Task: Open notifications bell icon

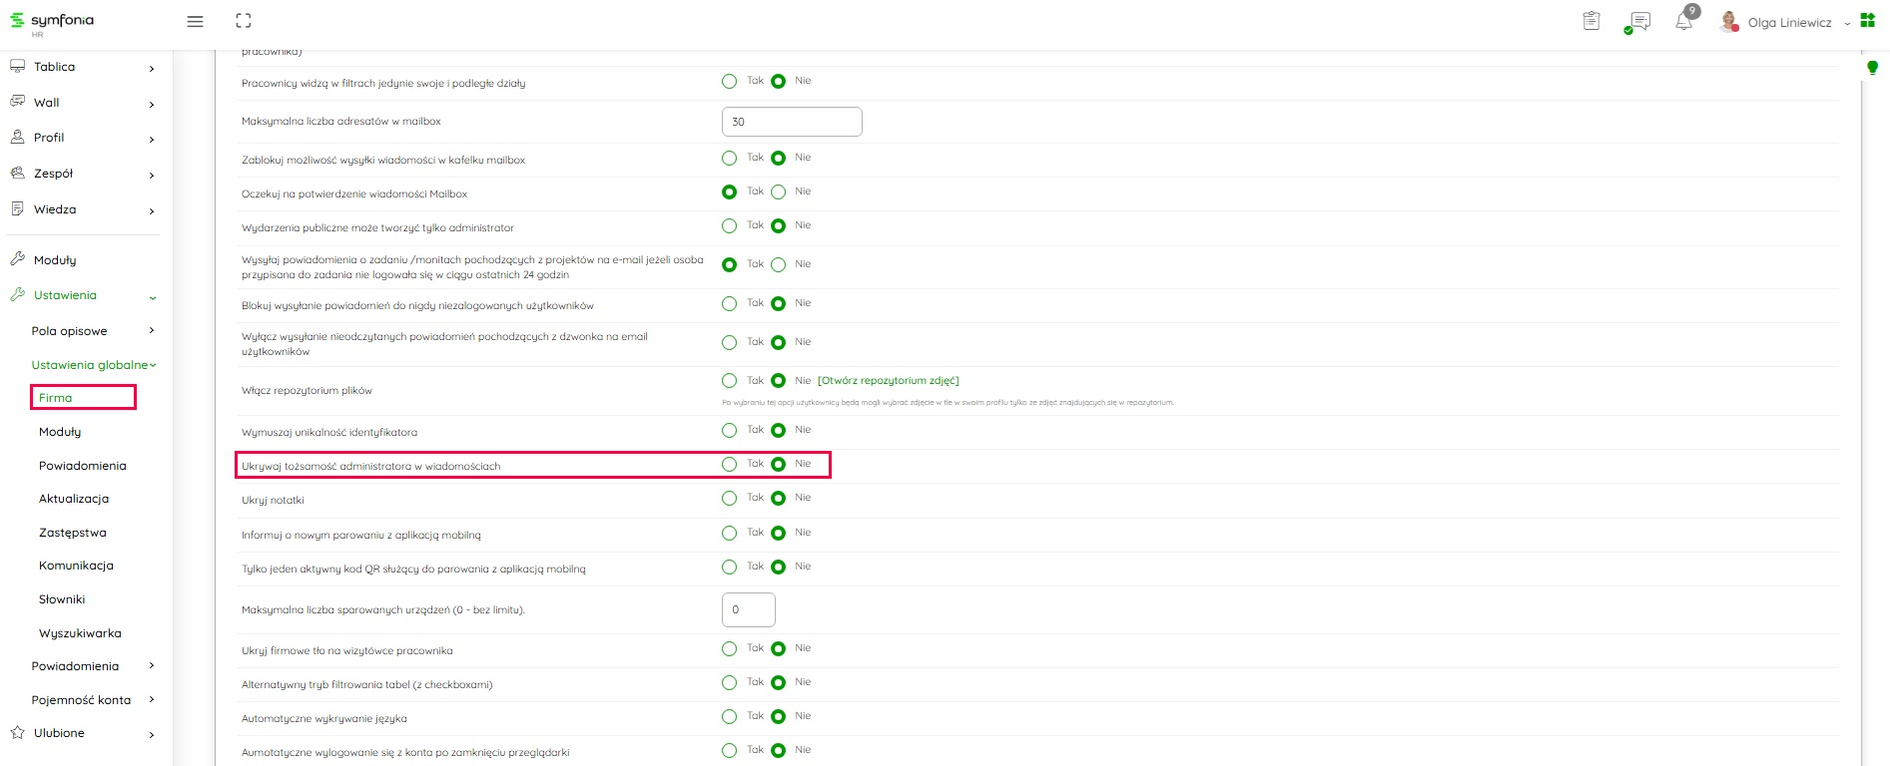Action: click(x=1684, y=22)
